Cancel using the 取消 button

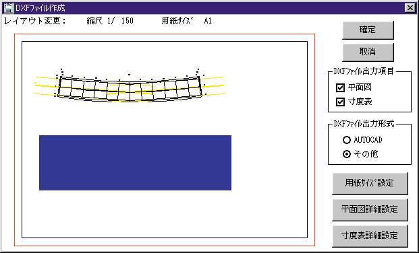[x=368, y=52]
